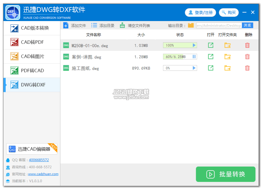Click the 0% progress bar
The width and height of the screenshot is (262, 189).
click(180, 68)
